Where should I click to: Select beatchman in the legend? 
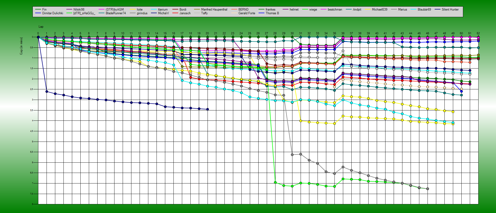335,9
